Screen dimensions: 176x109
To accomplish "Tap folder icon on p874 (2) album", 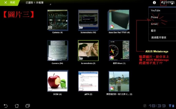I will click(x=81, y=89).
